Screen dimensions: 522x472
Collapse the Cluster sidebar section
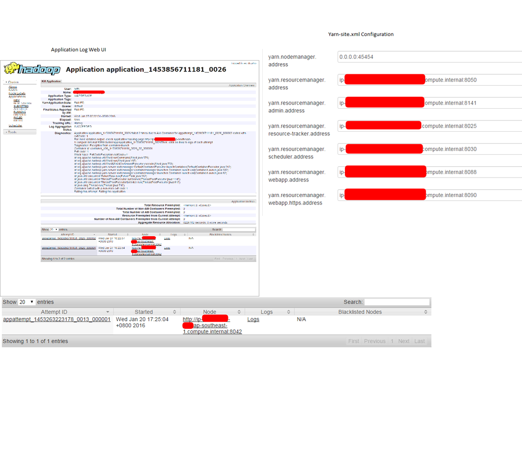click(x=13, y=82)
